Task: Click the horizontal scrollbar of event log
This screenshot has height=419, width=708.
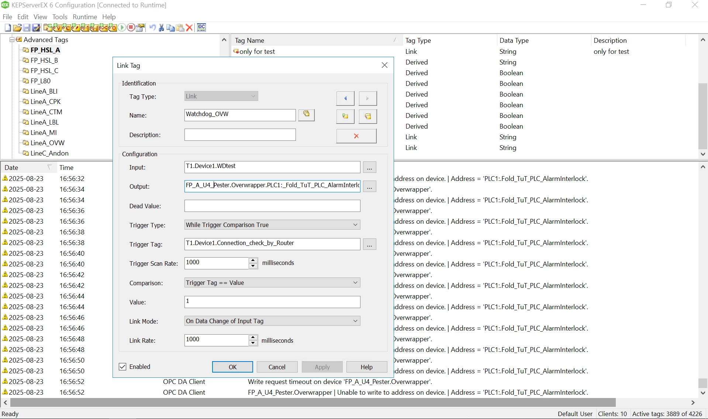Action: [x=313, y=402]
